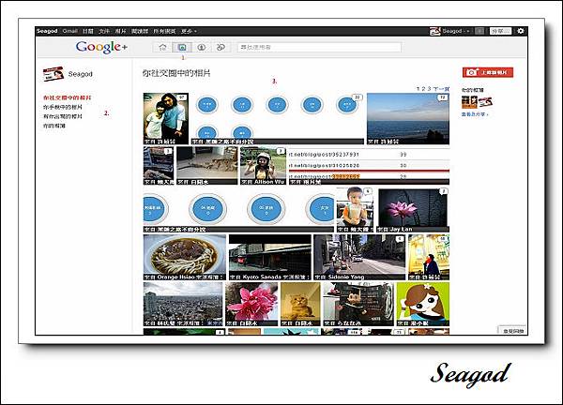Open the woman by yellow building photo
Screen dimensions: 563x405
(429, 257)
